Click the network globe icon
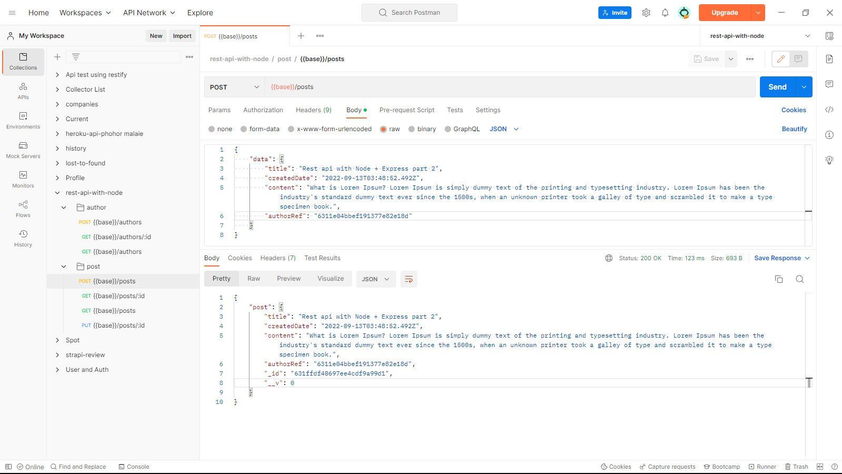The width and height of the screenshot is (842, 474). pos(609,258)
